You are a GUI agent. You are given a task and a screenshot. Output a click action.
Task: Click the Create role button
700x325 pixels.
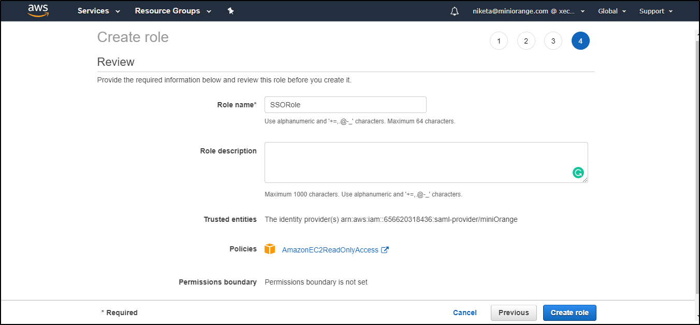click(570, 313)
